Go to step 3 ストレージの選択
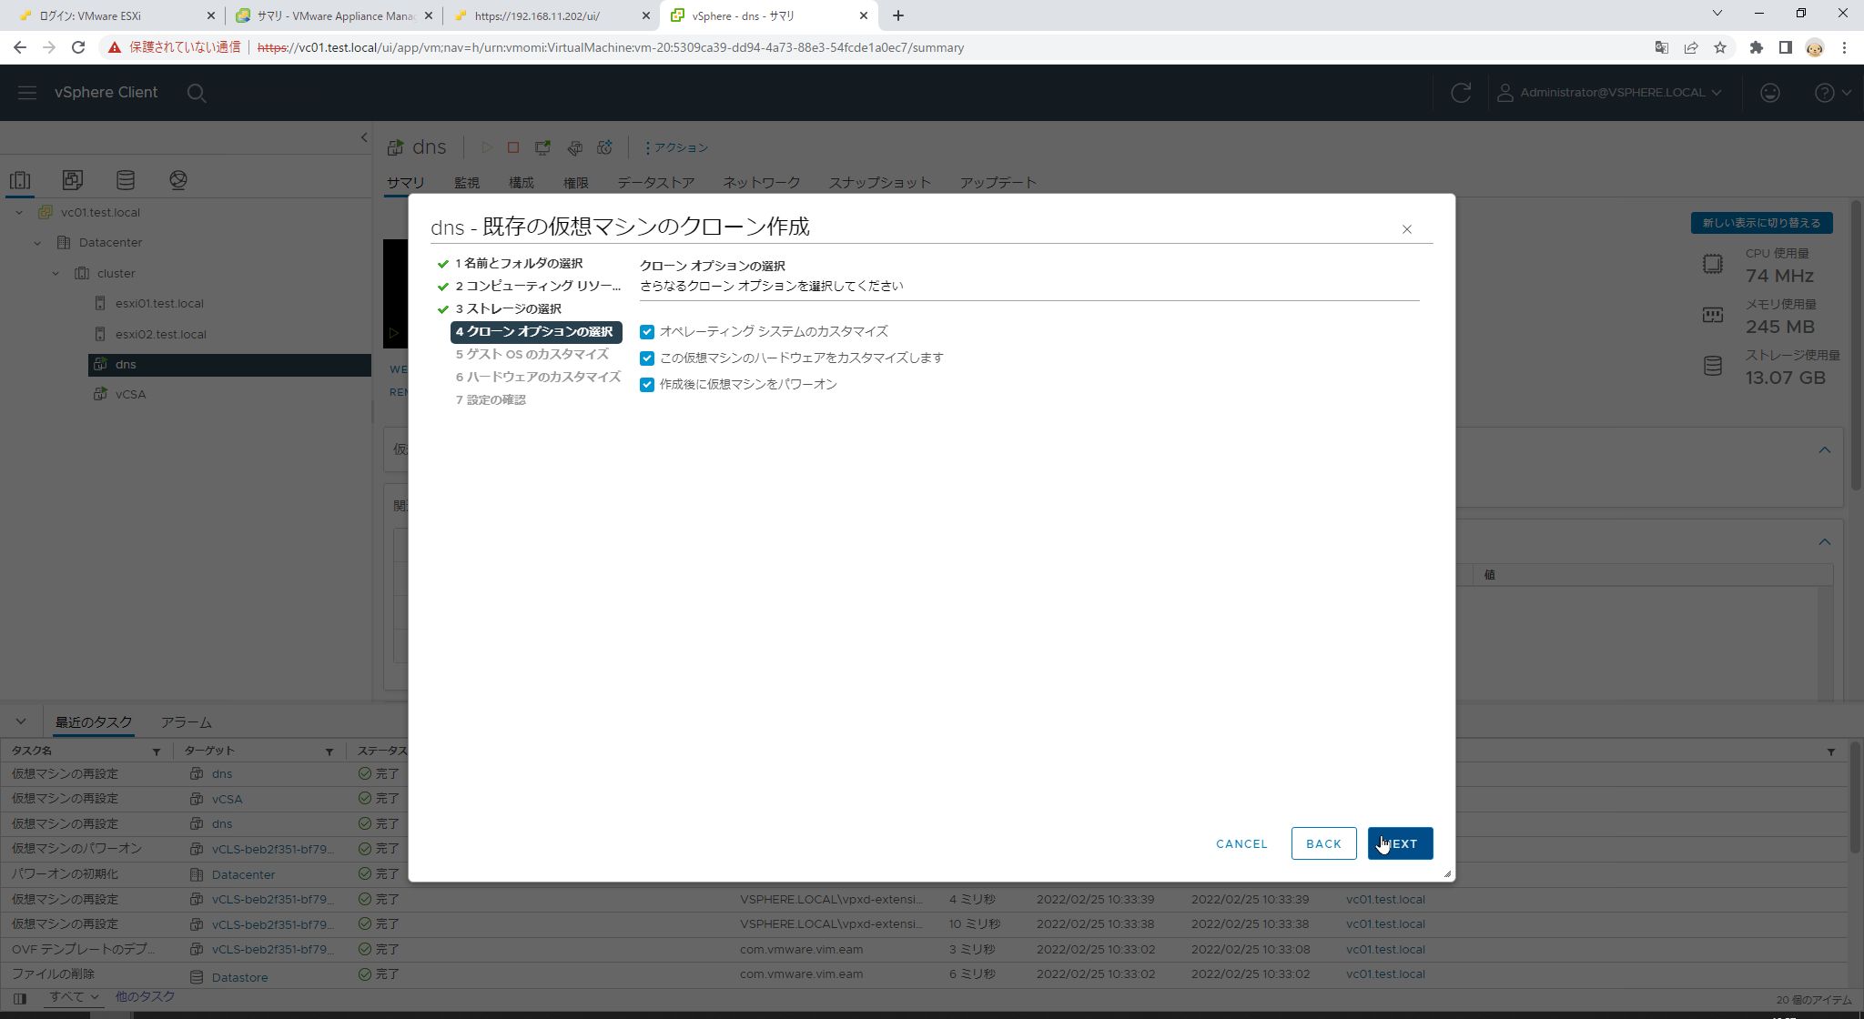Screen dimensions: 1864x1019 click(x=508, y=309)
